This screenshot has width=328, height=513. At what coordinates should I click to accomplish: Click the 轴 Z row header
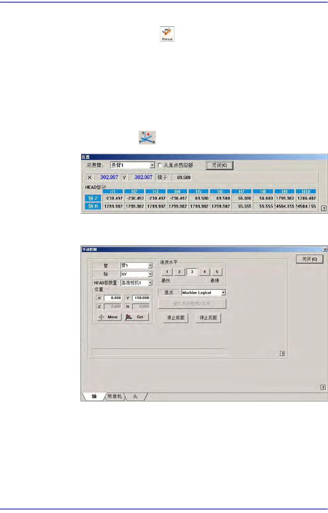(x=93, y=198)
